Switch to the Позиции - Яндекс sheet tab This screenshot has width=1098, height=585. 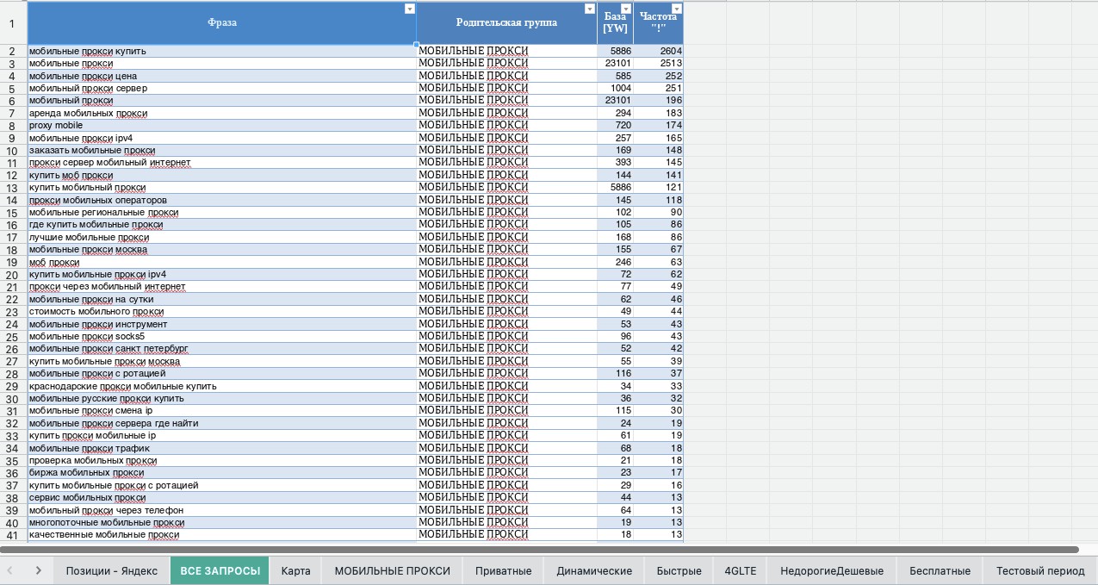click(x=112, y=570)
